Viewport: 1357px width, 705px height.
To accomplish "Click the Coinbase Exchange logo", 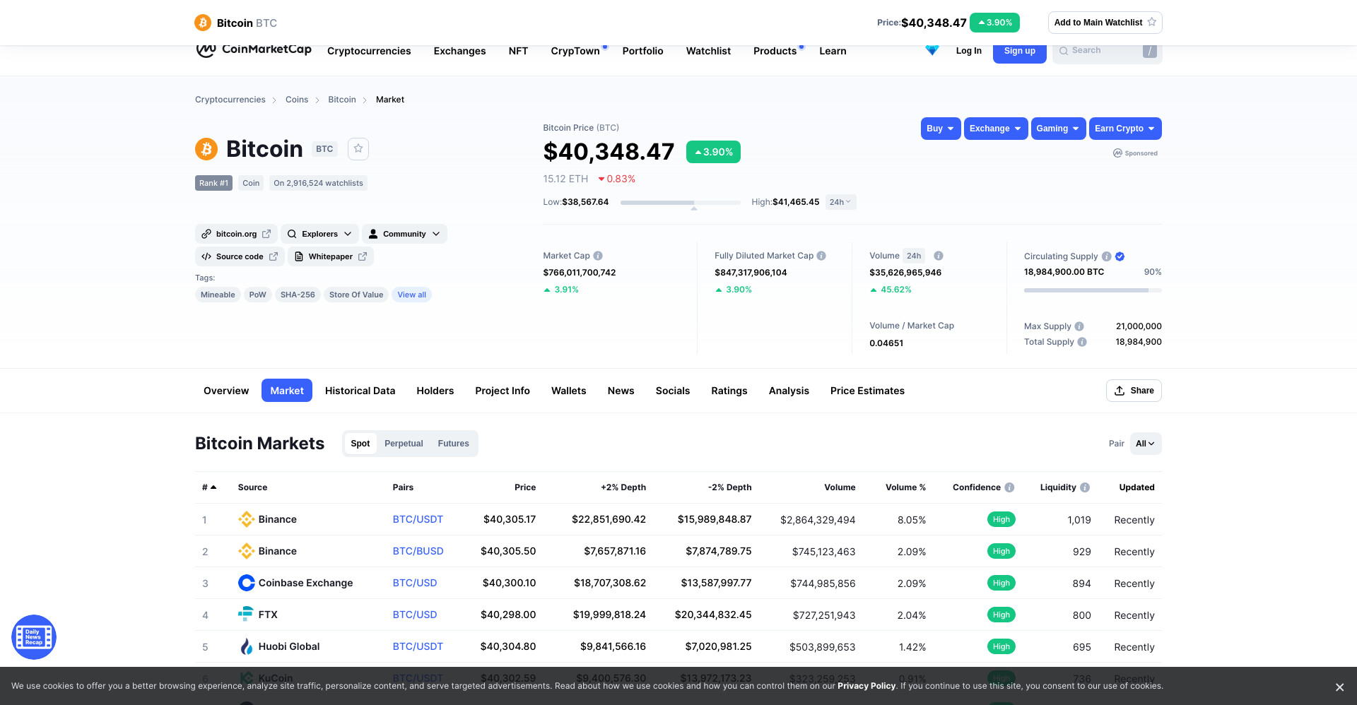I will [x=246, y=583].
